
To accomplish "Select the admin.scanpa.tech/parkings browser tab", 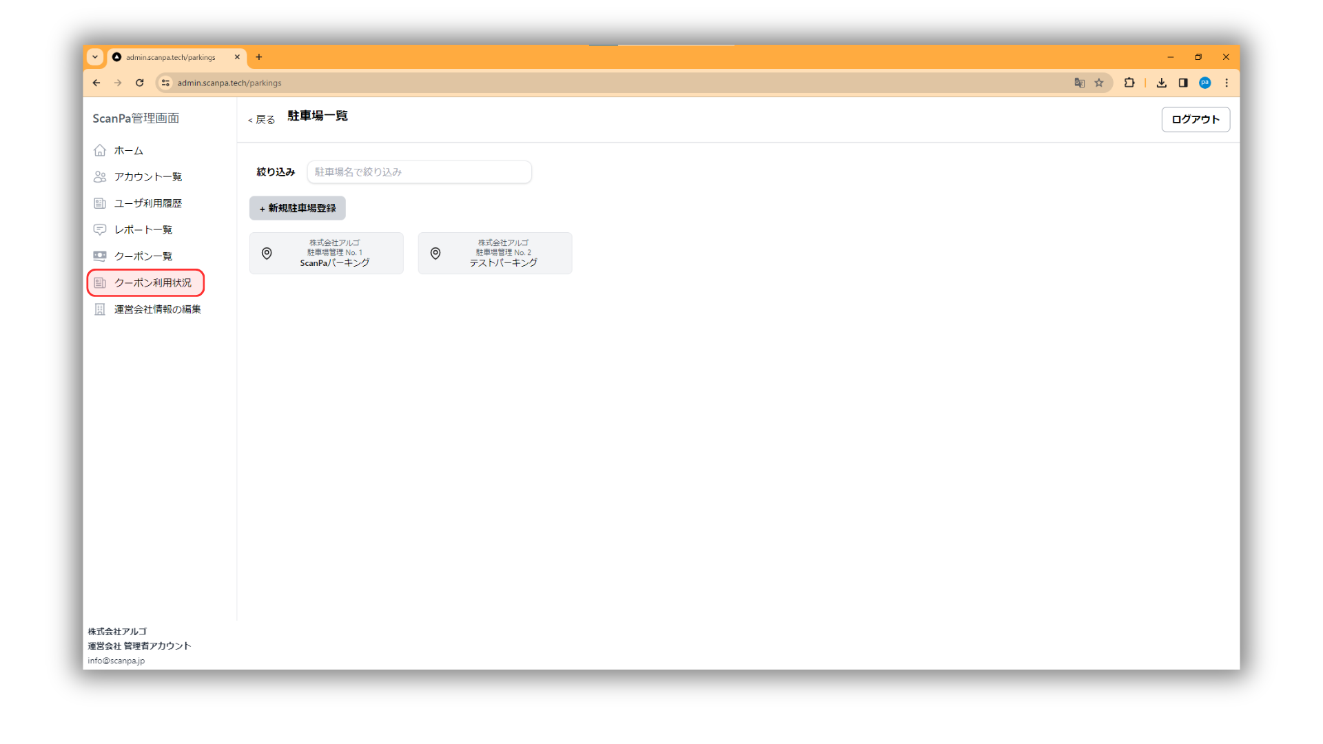I will [x=171, y=57].
